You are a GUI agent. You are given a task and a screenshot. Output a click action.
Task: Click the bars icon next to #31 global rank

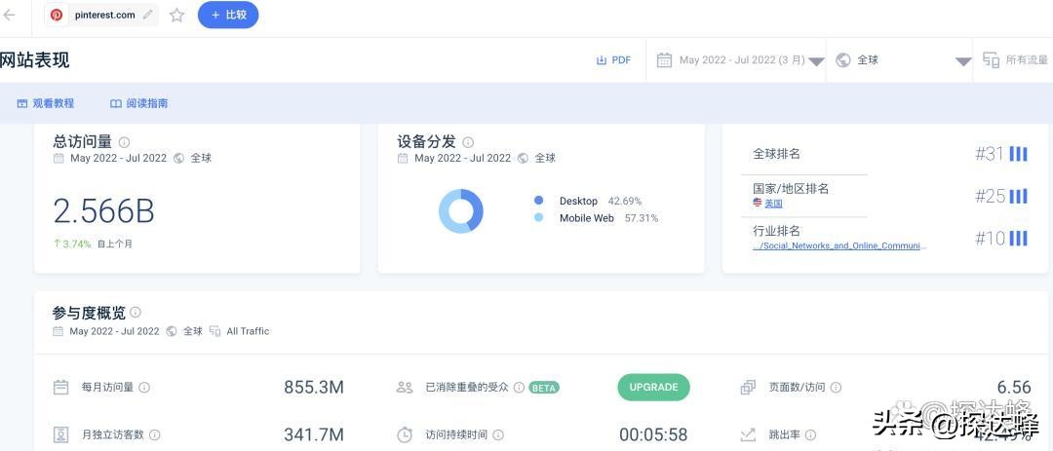pyautogui.click(x=1019, y=154)
